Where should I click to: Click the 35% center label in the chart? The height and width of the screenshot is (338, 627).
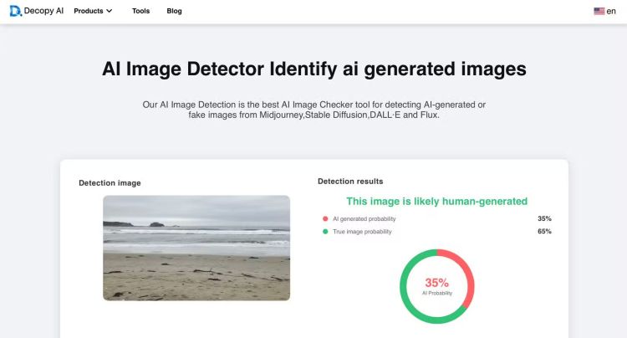[436, 284]
